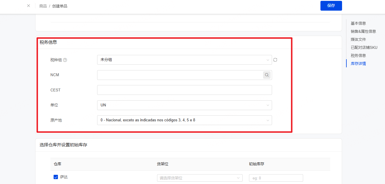Image resolution: width=385 pixels, height=184 pixels.
Task: Click the NCM search magnifier icon
Action: 267,75
